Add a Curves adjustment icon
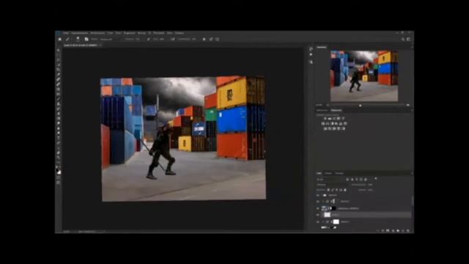Viewport: 469px width, 264px height. 334,119
